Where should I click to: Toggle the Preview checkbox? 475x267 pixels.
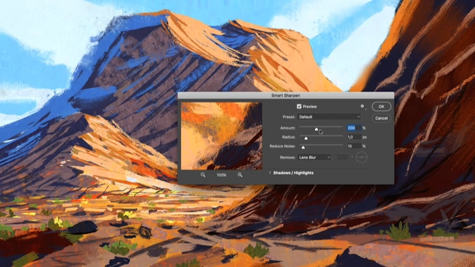pos(300,106)
